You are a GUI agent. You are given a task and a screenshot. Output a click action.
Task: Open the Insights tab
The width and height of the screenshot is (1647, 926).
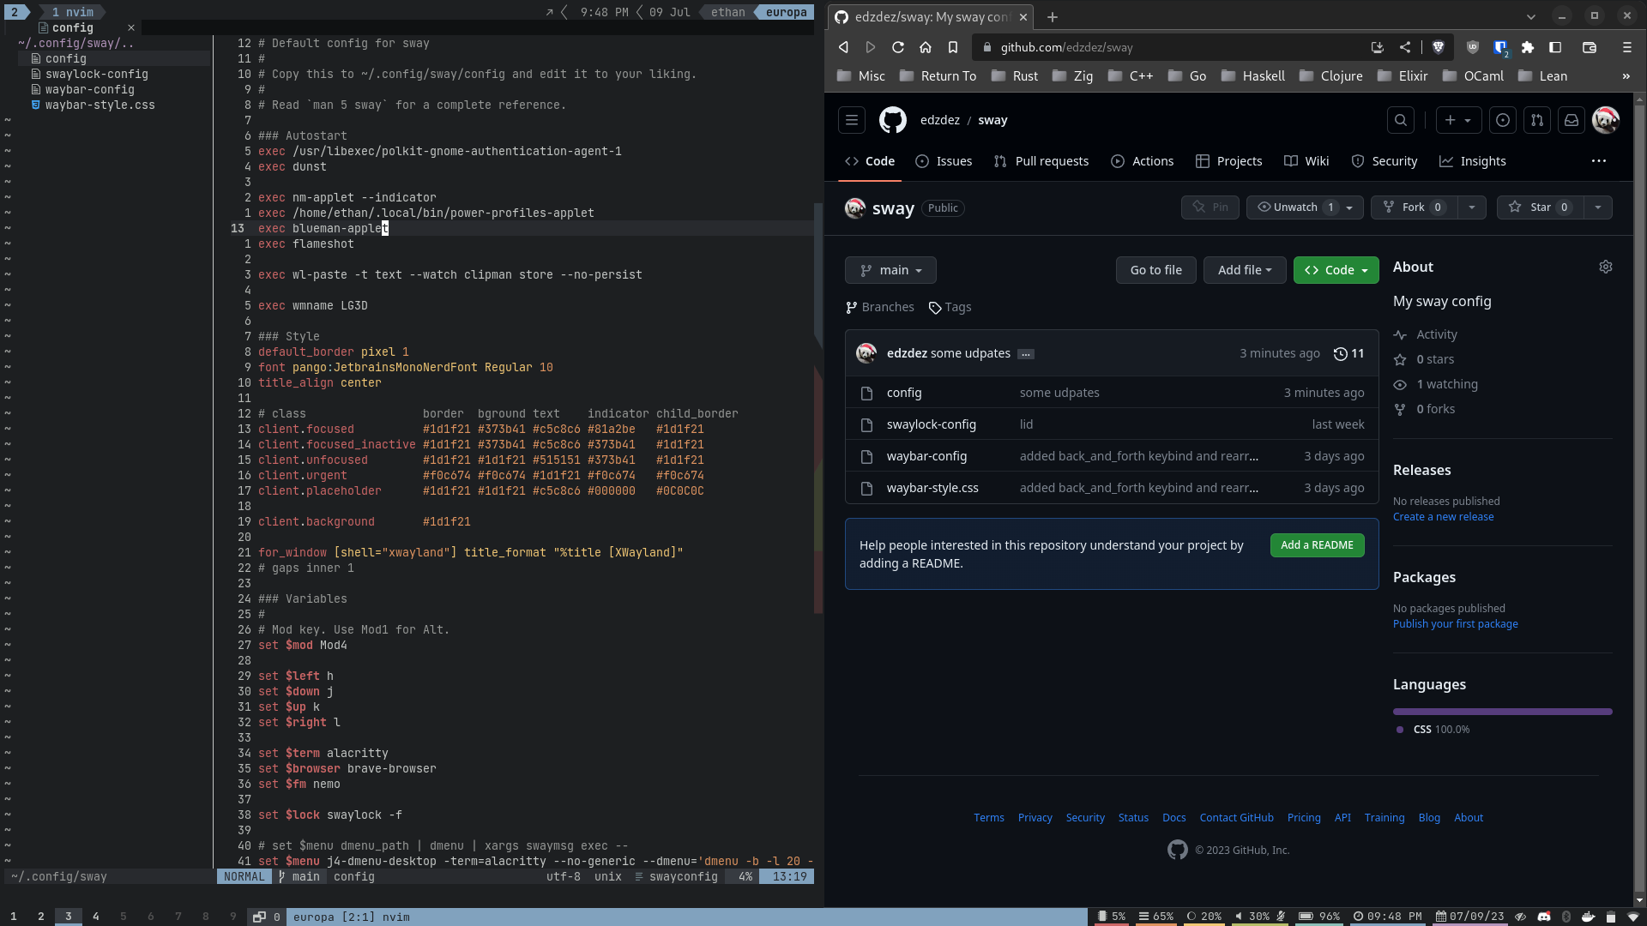[x=1473, y=161]
